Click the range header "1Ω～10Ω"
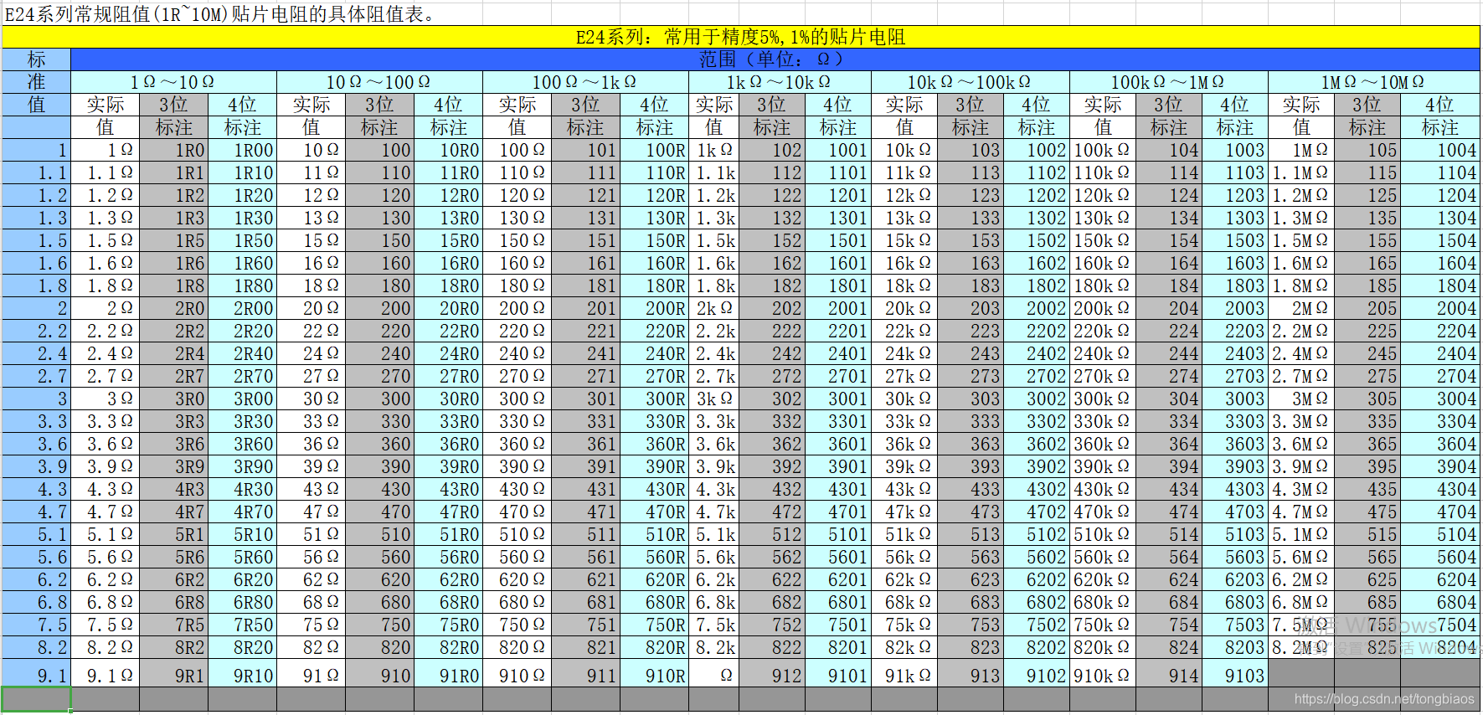The width and height of the screenshot is (1483, 715). (173, 82)
